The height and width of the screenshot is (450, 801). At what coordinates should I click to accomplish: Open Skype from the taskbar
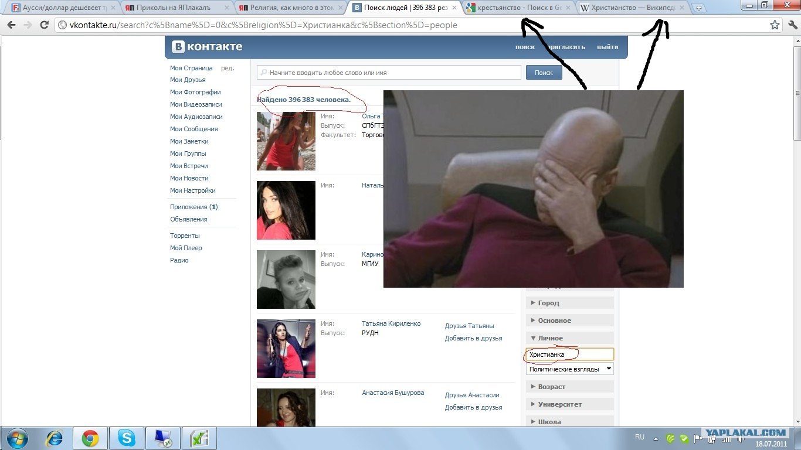coord(126,438)
